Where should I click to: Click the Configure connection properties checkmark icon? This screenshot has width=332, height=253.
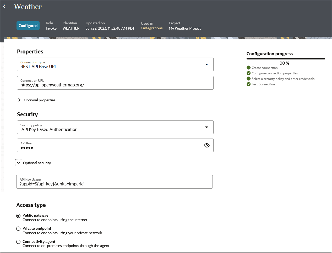click(x=249, y=73)
